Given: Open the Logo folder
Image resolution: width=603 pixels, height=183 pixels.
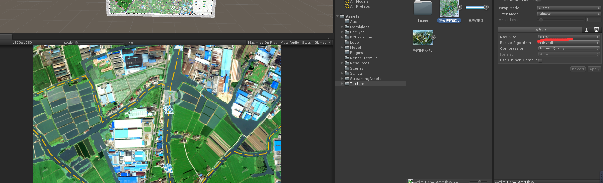Looking at the screenshot, I should (x=354, y=42).
